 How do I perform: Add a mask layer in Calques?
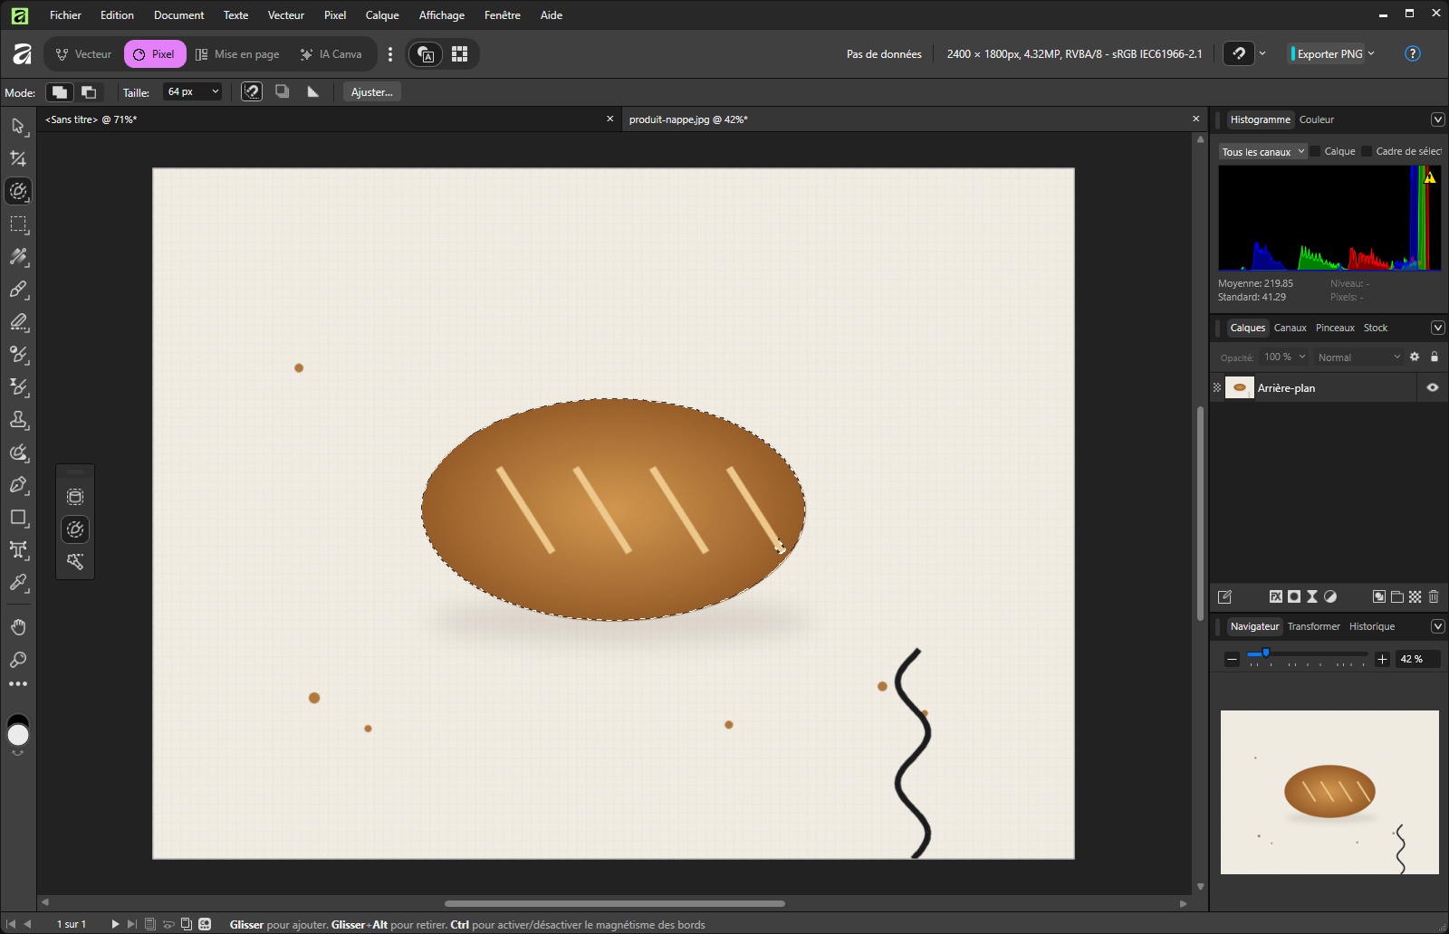click(1294, 596)
